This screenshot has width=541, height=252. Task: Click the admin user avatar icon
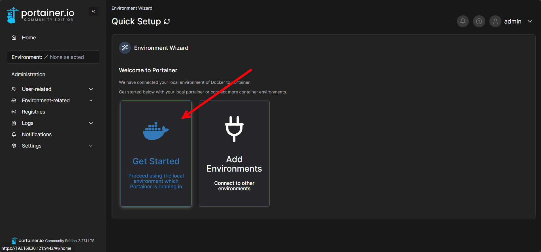coord(495,21)
